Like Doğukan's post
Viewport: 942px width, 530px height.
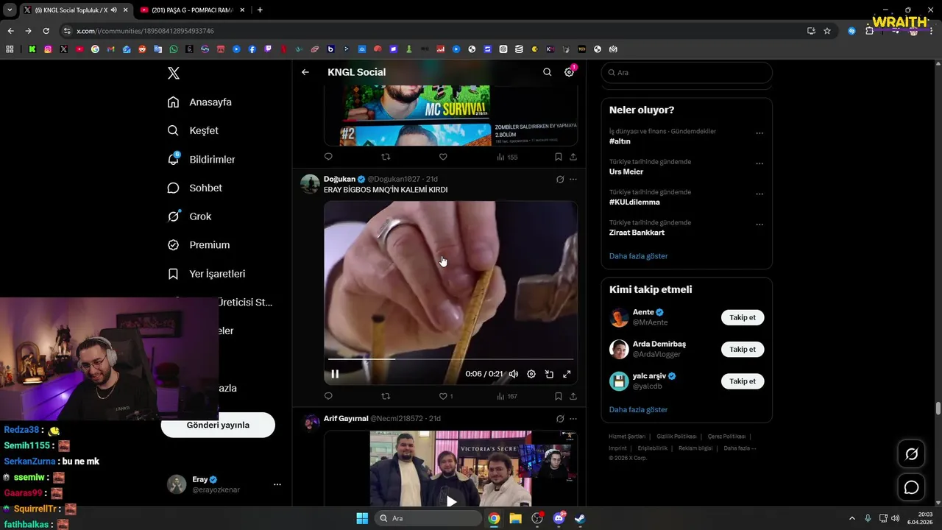click(x=443, y=396)
